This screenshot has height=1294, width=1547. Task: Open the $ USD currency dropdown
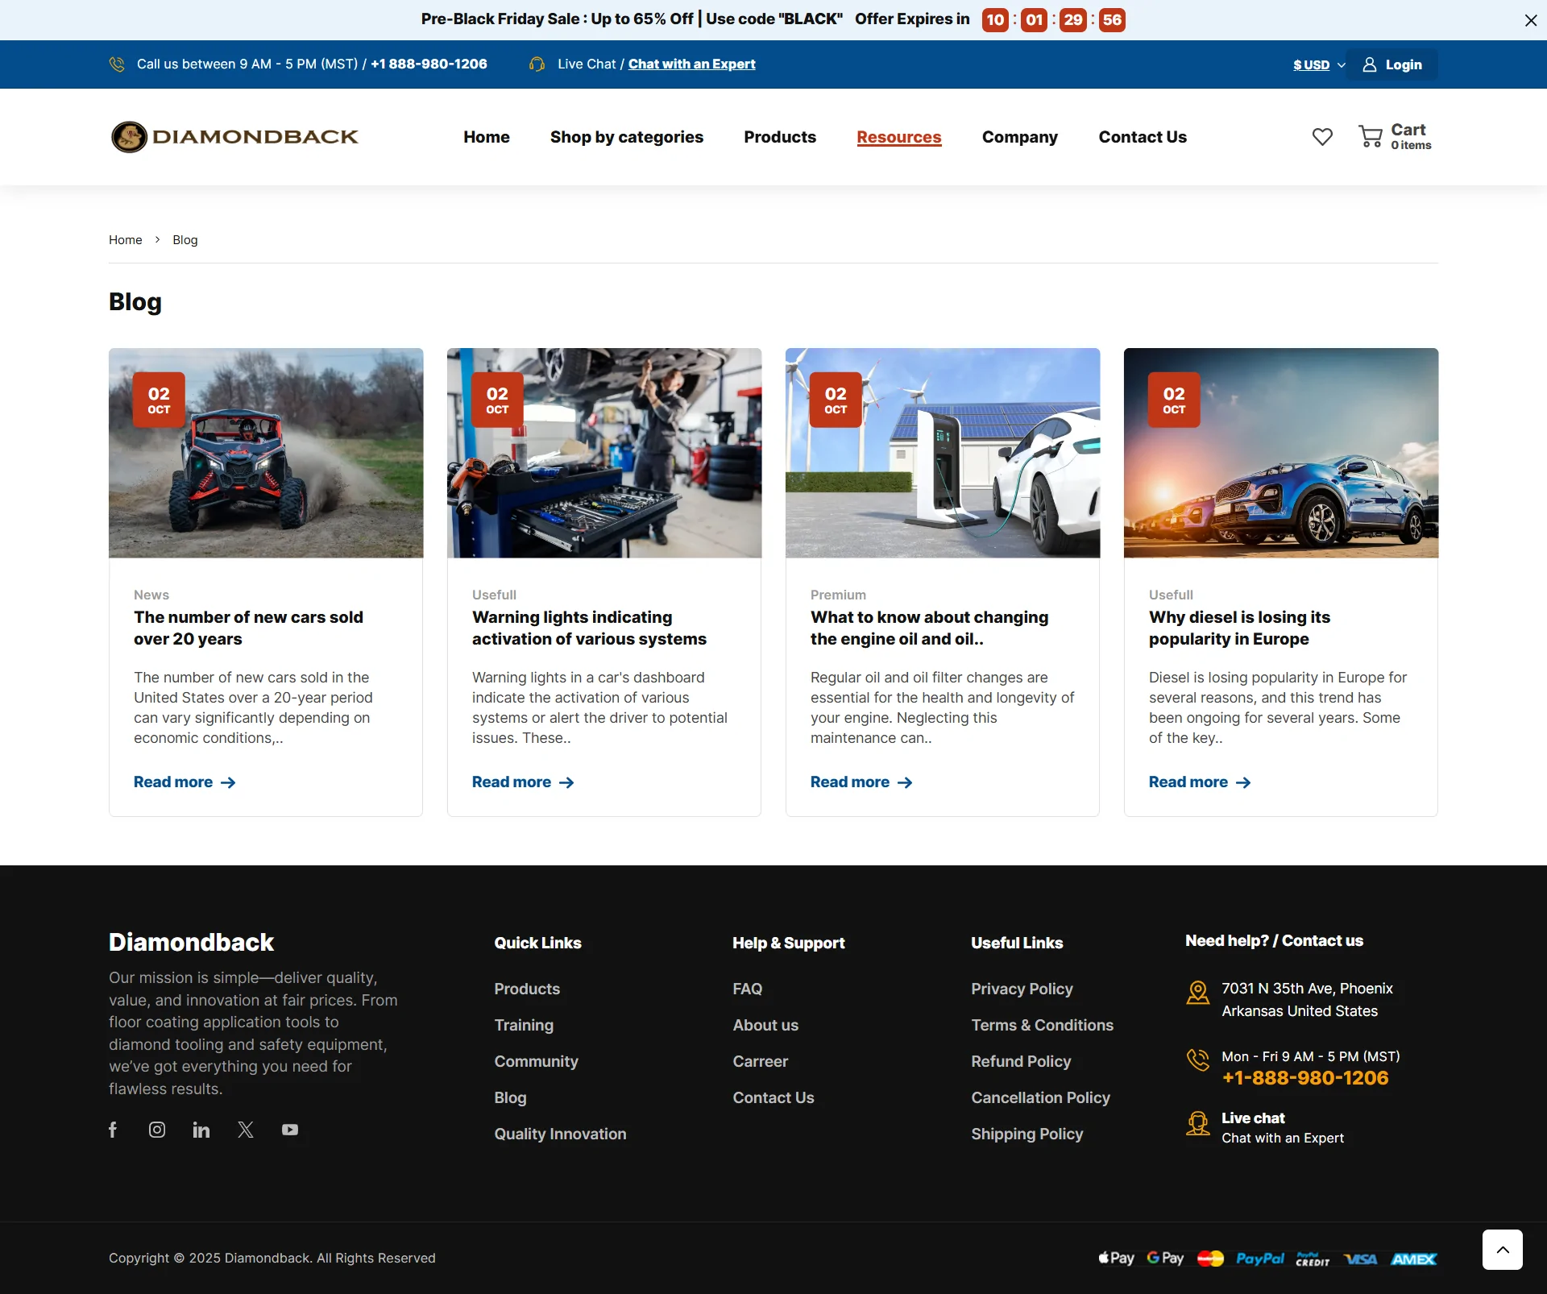click(x=1319, y=64)
